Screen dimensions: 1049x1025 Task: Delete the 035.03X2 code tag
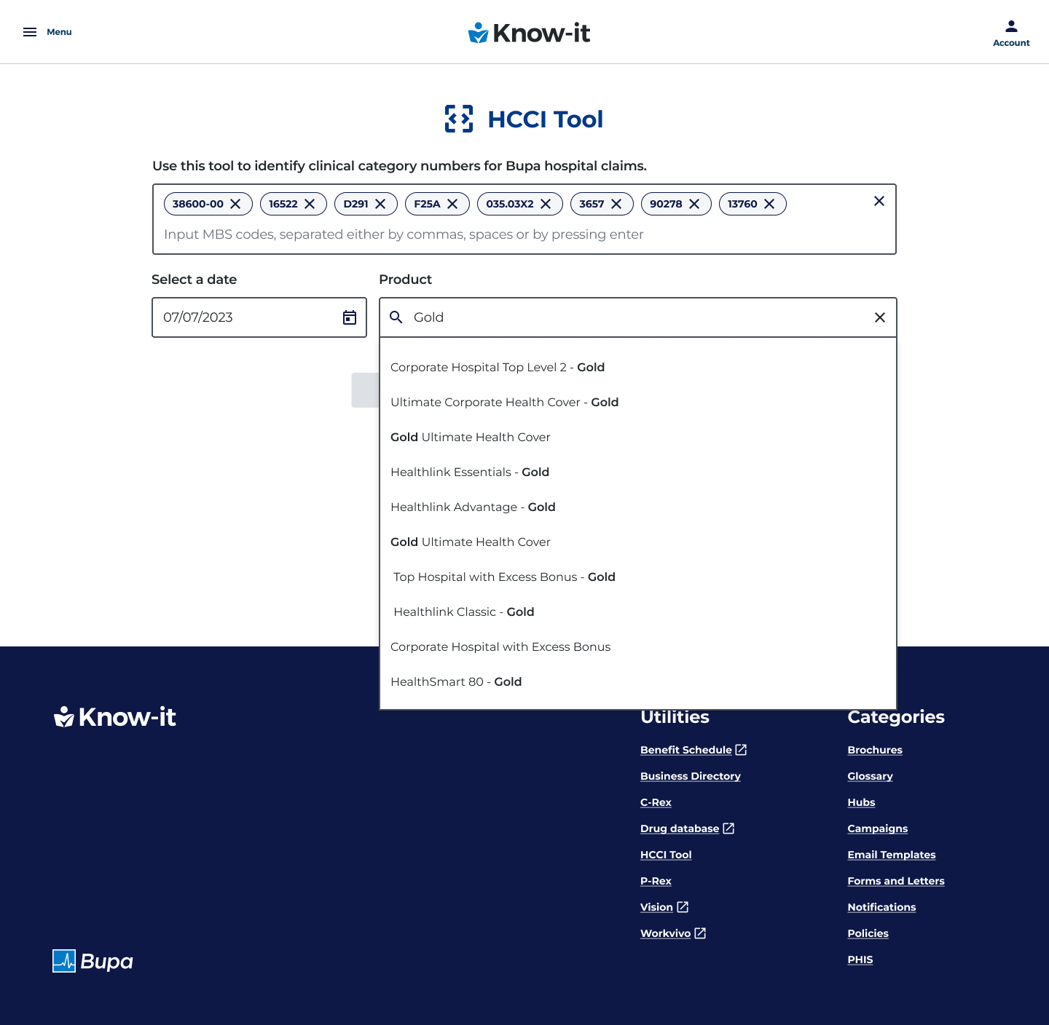546,204
